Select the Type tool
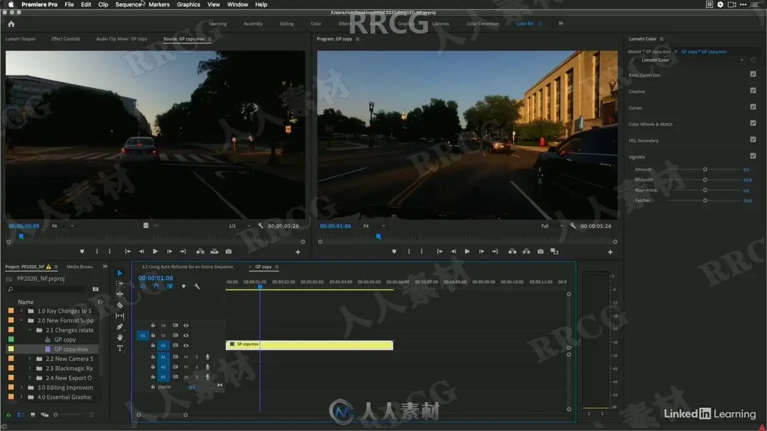Image resolution: width=767 pixels, height=431 pixels. [x=120, y=348]
